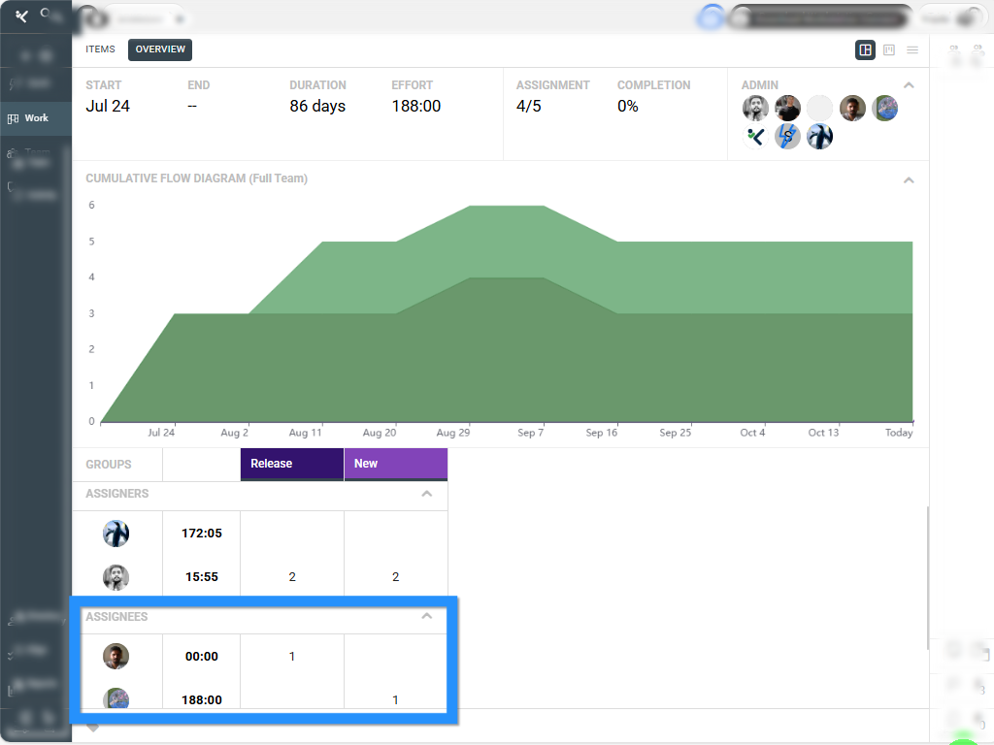Collapse the Admin section
The image size is (994, 745).
pyautogui.click(x=909, y=85)
